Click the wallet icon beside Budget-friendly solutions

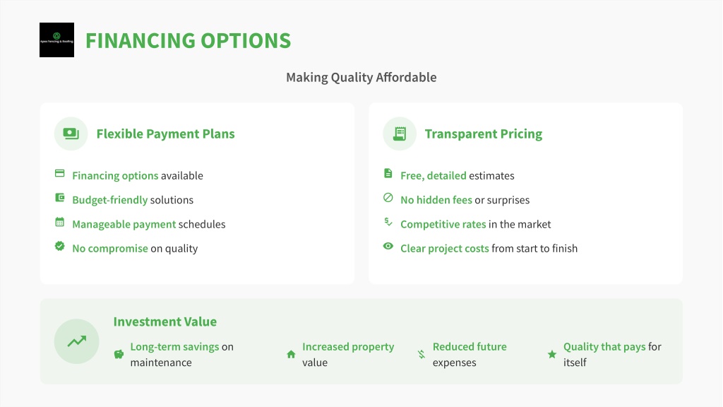(60, 199)
